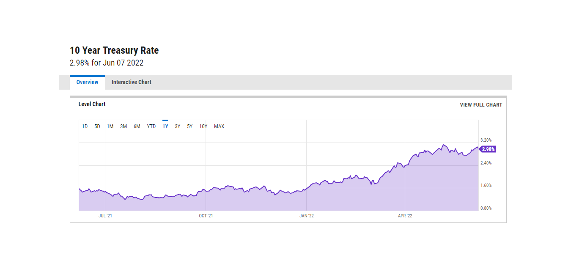The image size is (571, 266).
Task: Select the 3M time range
Action: [124, 126]
